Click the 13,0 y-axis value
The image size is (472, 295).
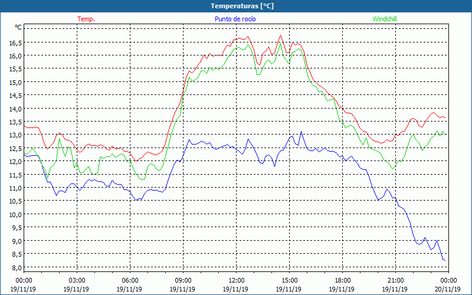pos(16,136)
